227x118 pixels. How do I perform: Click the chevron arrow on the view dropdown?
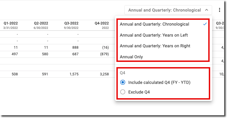click(x=206, y=10)
